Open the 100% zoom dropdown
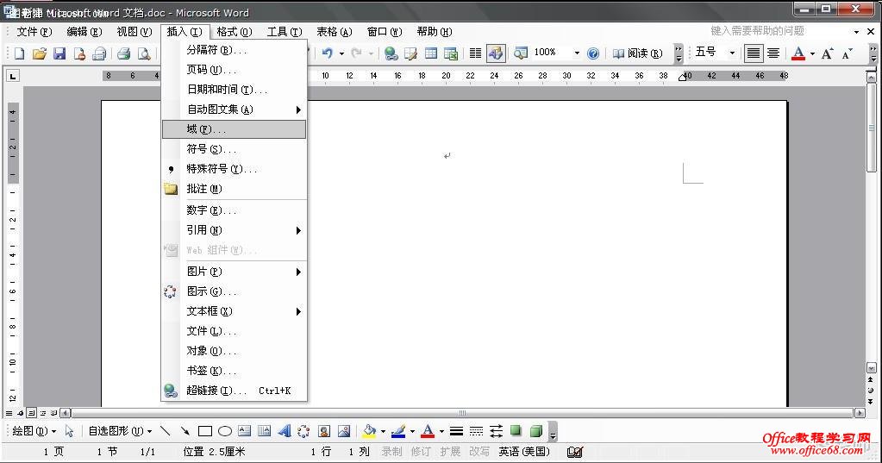This screenshot has width=882, height=463. click(x=577, y=53)
